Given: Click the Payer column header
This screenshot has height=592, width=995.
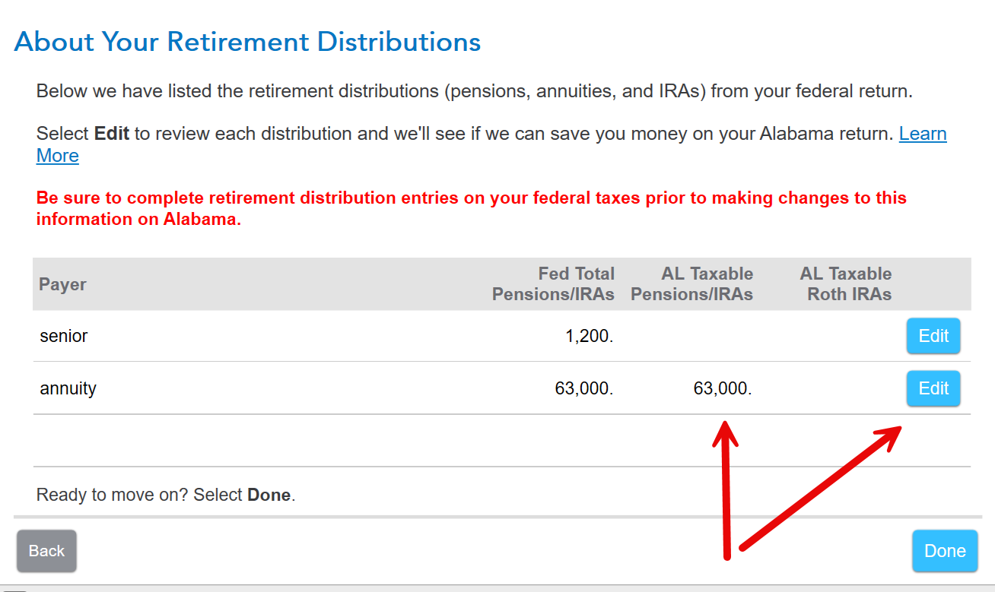Looking at the screenshot, I should click(62, 284).
